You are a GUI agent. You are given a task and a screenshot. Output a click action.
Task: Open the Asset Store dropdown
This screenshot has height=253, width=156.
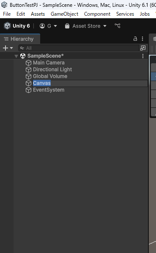(x=86, y=26)
